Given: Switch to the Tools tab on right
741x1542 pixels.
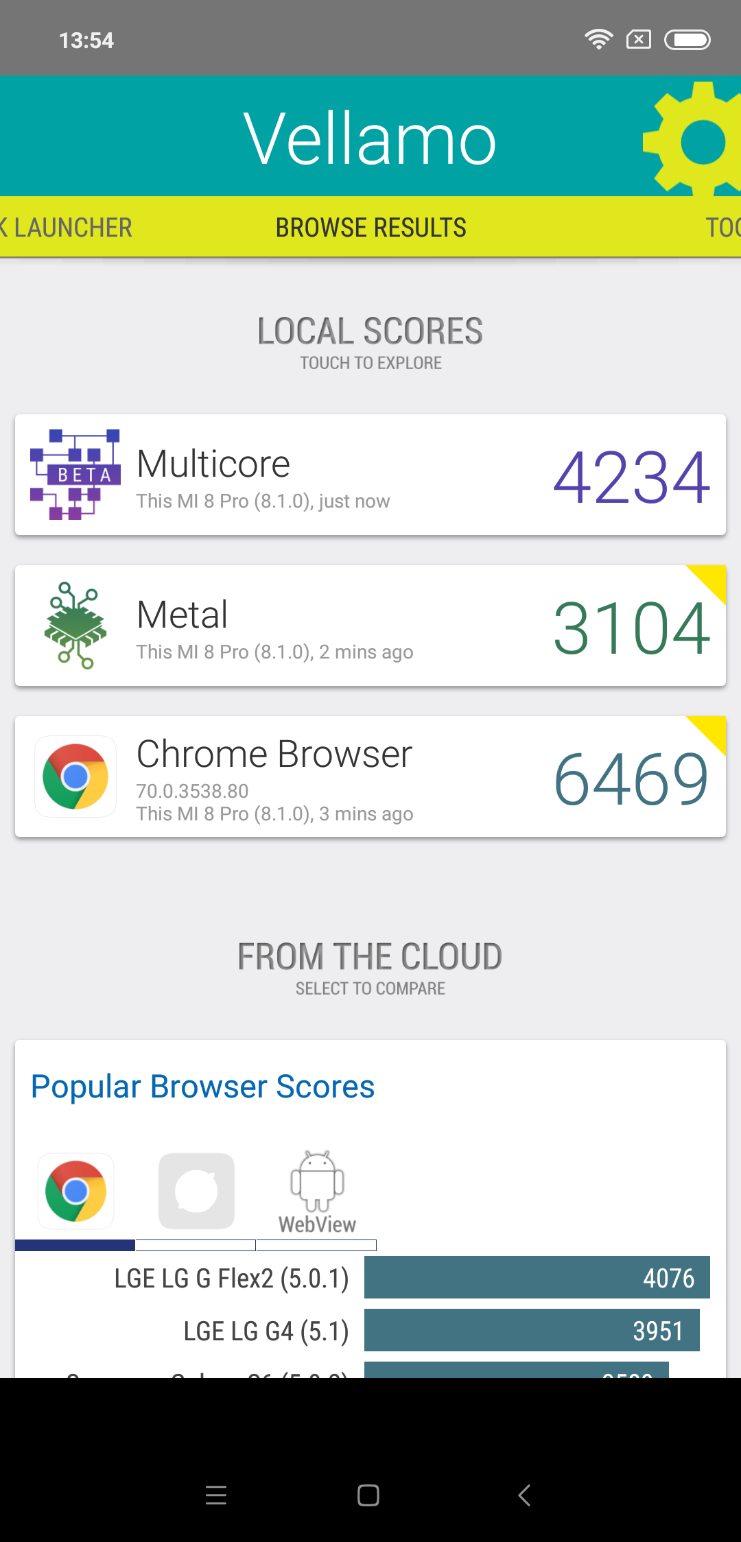Looking at the screenshot, I should pos(723,228).
